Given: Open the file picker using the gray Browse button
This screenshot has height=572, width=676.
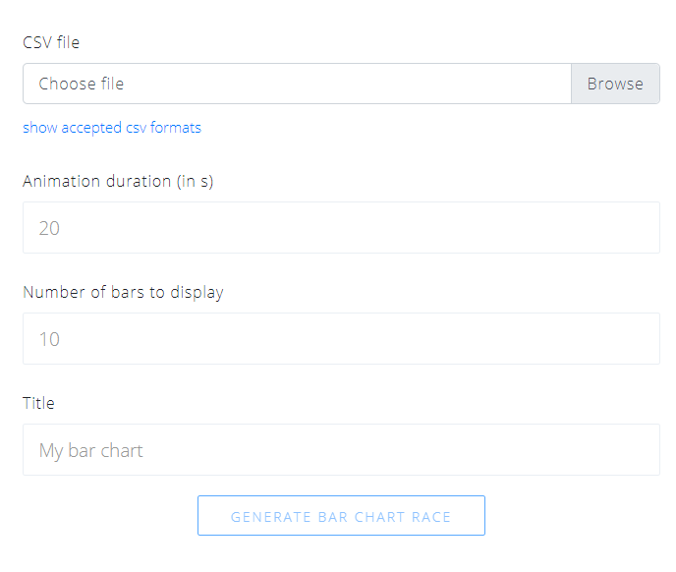Looking at the screenshot, I should click(x=615, y=84).
